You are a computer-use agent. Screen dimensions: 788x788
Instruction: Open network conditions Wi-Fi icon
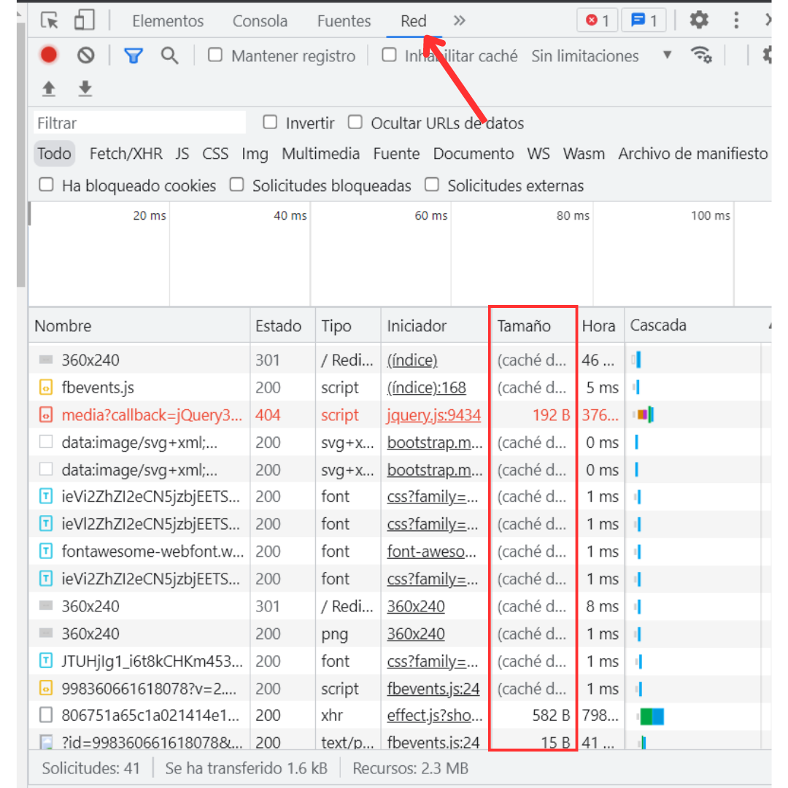point(701,55)
